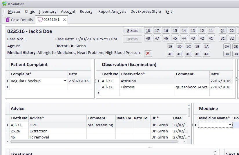Open the Complaint dropdown for Regular Checkup

65,81
